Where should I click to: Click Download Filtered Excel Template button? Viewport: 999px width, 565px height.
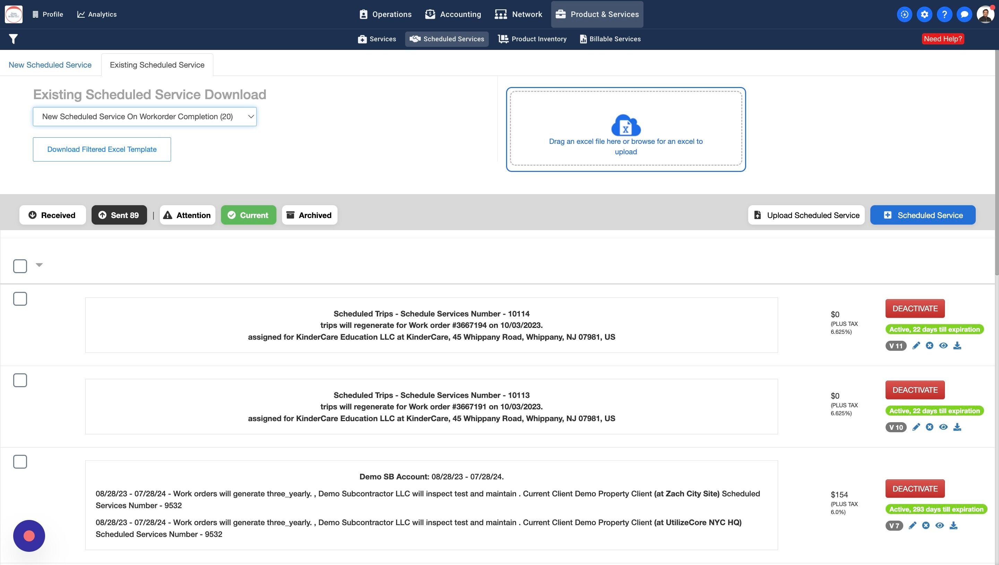click(x=102, y=149)
